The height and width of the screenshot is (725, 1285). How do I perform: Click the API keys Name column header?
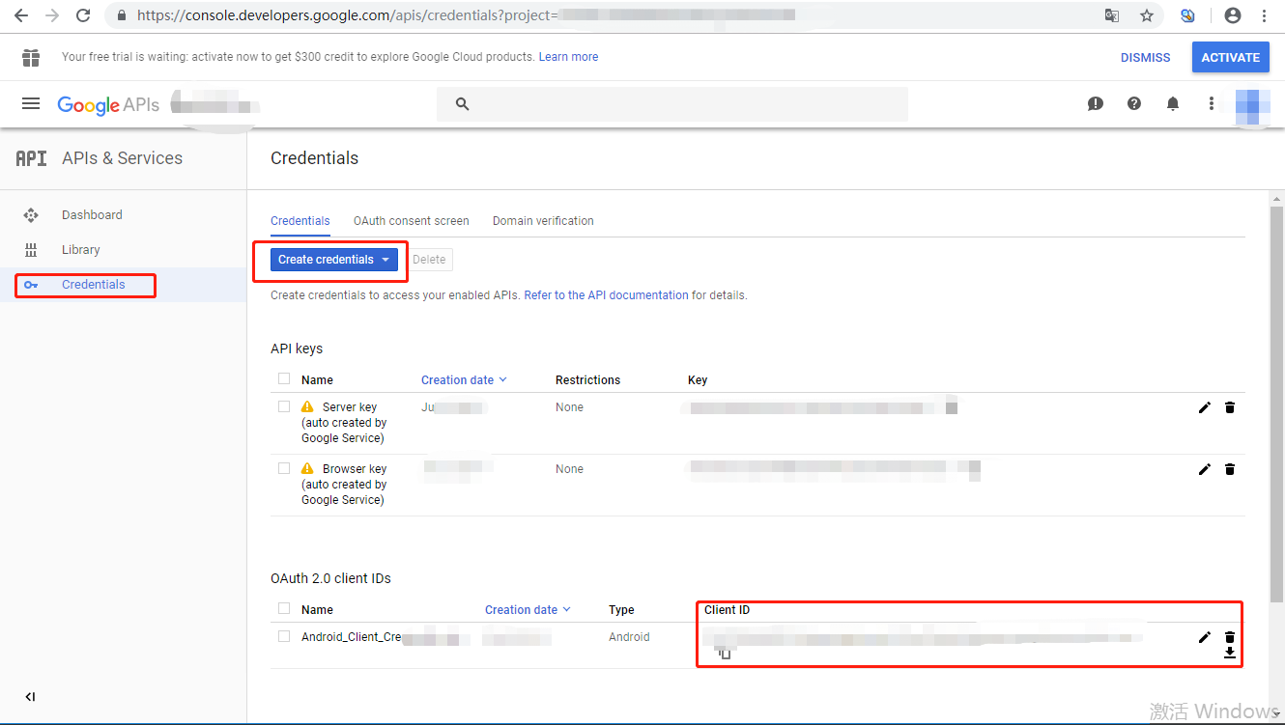pos(317,380)
